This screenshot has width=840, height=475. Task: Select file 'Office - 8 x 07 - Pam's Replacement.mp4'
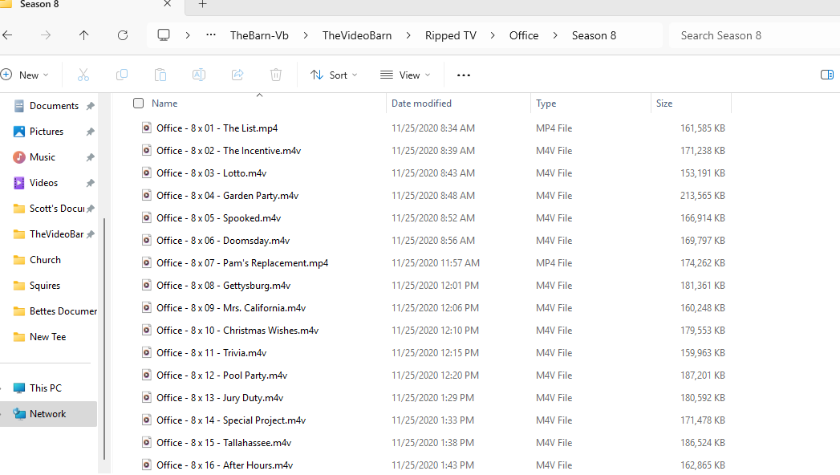(x=242, y=263)
